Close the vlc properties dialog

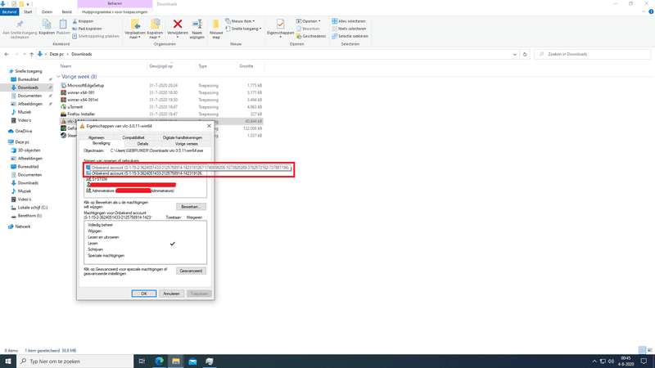coord(209,126)
